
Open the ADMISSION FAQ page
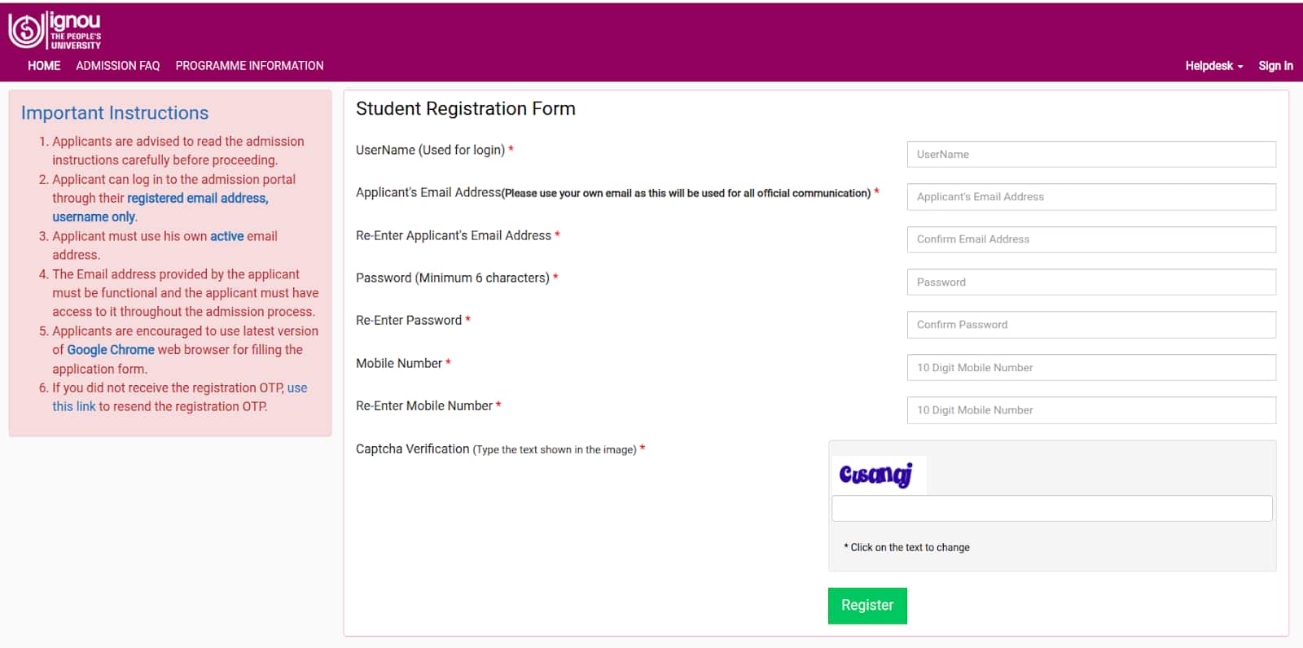tap(117, 66)
